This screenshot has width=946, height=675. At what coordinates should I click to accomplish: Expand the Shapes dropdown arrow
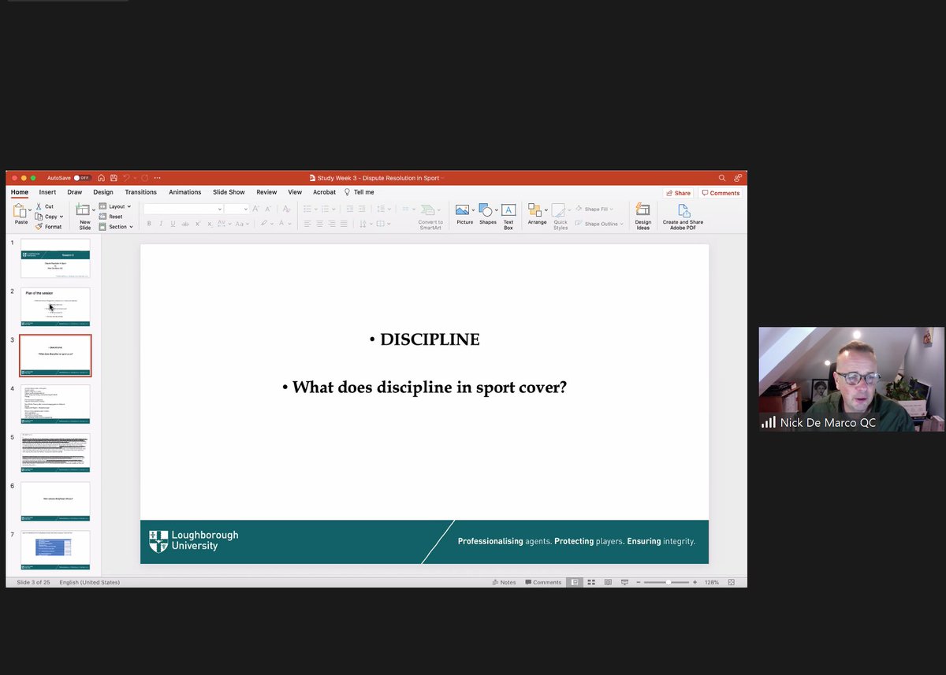tap(497, 210)
